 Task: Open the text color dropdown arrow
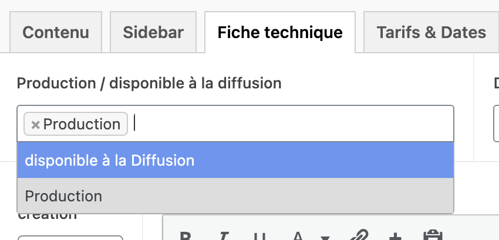coord(325,236)
